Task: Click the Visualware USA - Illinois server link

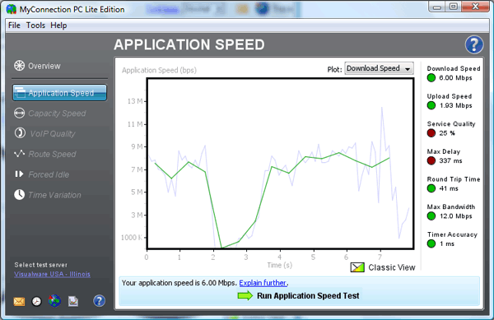Action: [x=53, y=274]
